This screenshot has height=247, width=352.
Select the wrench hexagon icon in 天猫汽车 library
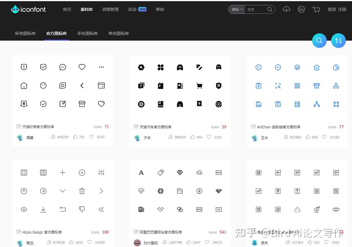(x=141, y=68)
